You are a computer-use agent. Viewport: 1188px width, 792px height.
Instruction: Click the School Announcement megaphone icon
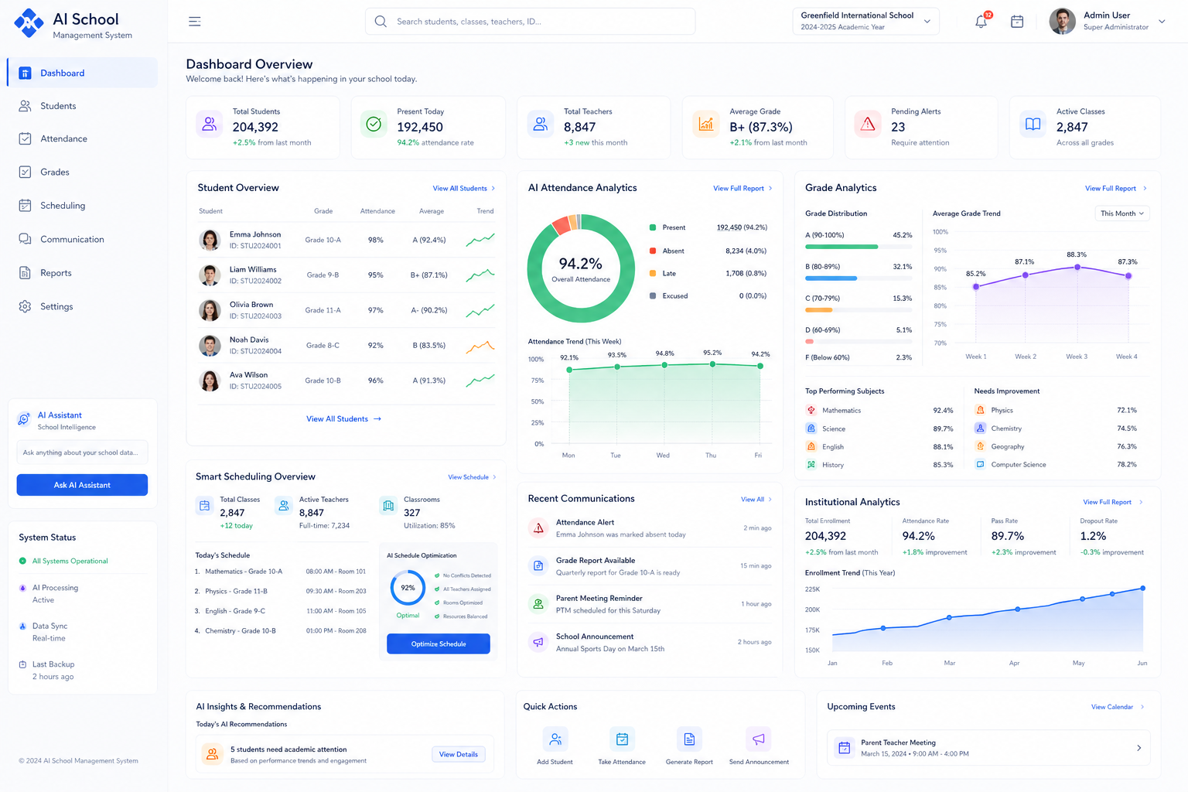tap(538, 642)
